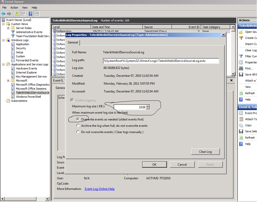The image size is (257, 202).
Task: Sort events by Date and Time column
Action: click(x=117, y=27)
